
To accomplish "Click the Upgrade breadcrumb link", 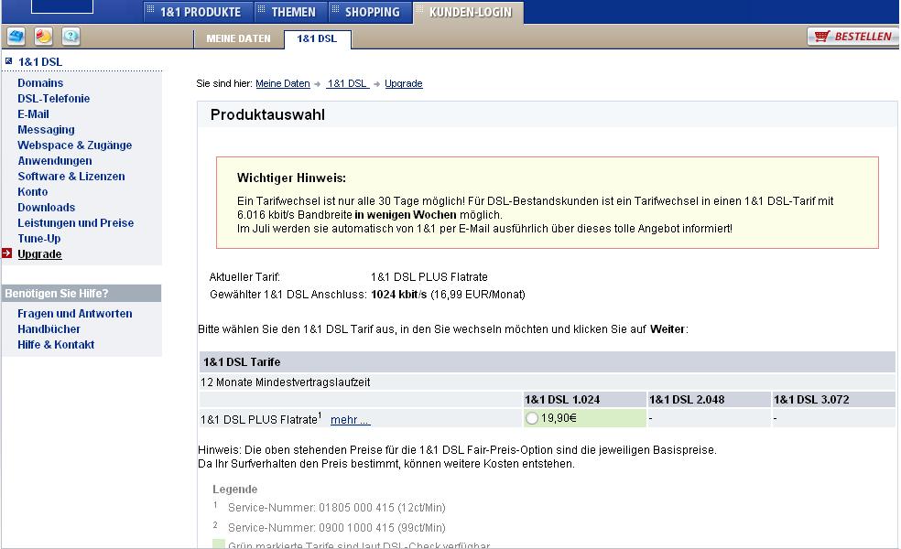I will pos(404,83).
